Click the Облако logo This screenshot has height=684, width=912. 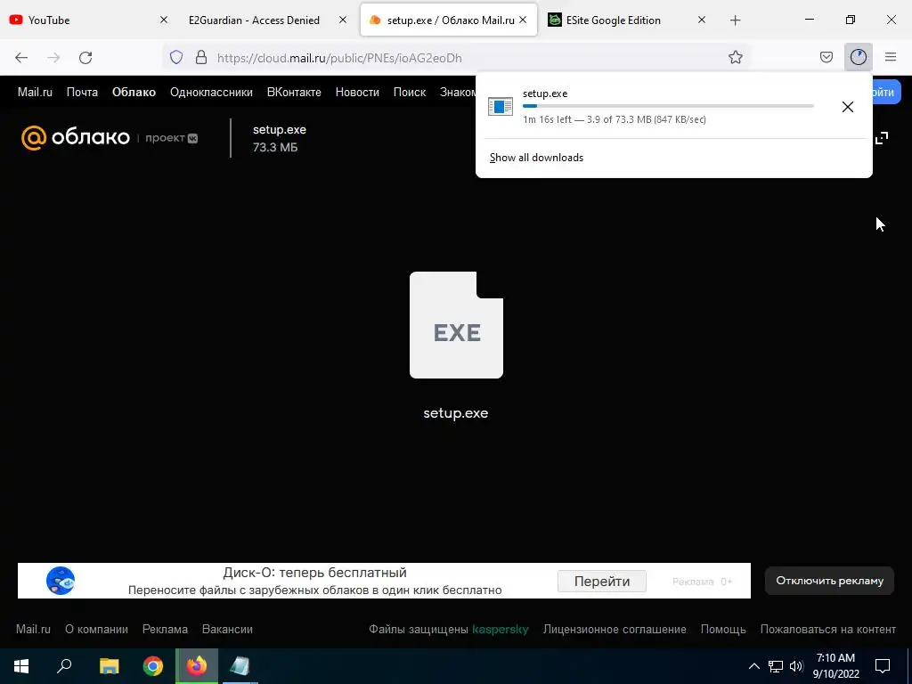(x=75, y=138)
